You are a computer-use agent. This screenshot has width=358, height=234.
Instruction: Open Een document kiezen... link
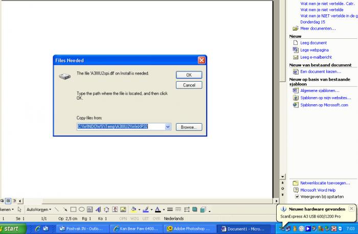click(321, 72)
